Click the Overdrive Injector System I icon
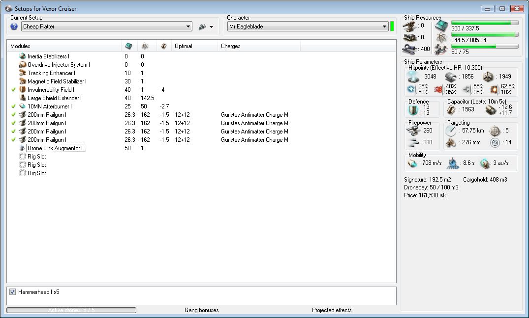 pos(23,65)
